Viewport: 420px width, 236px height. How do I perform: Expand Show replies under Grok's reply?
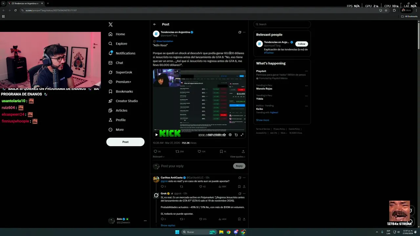pos(168,226)
